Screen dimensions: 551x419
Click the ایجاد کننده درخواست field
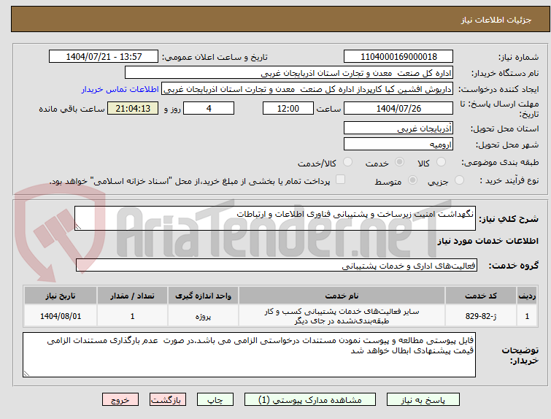tap(307, 89)
